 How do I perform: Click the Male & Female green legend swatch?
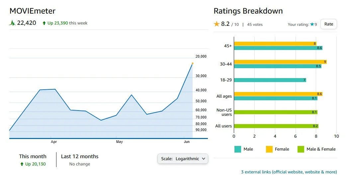[301, 149]
